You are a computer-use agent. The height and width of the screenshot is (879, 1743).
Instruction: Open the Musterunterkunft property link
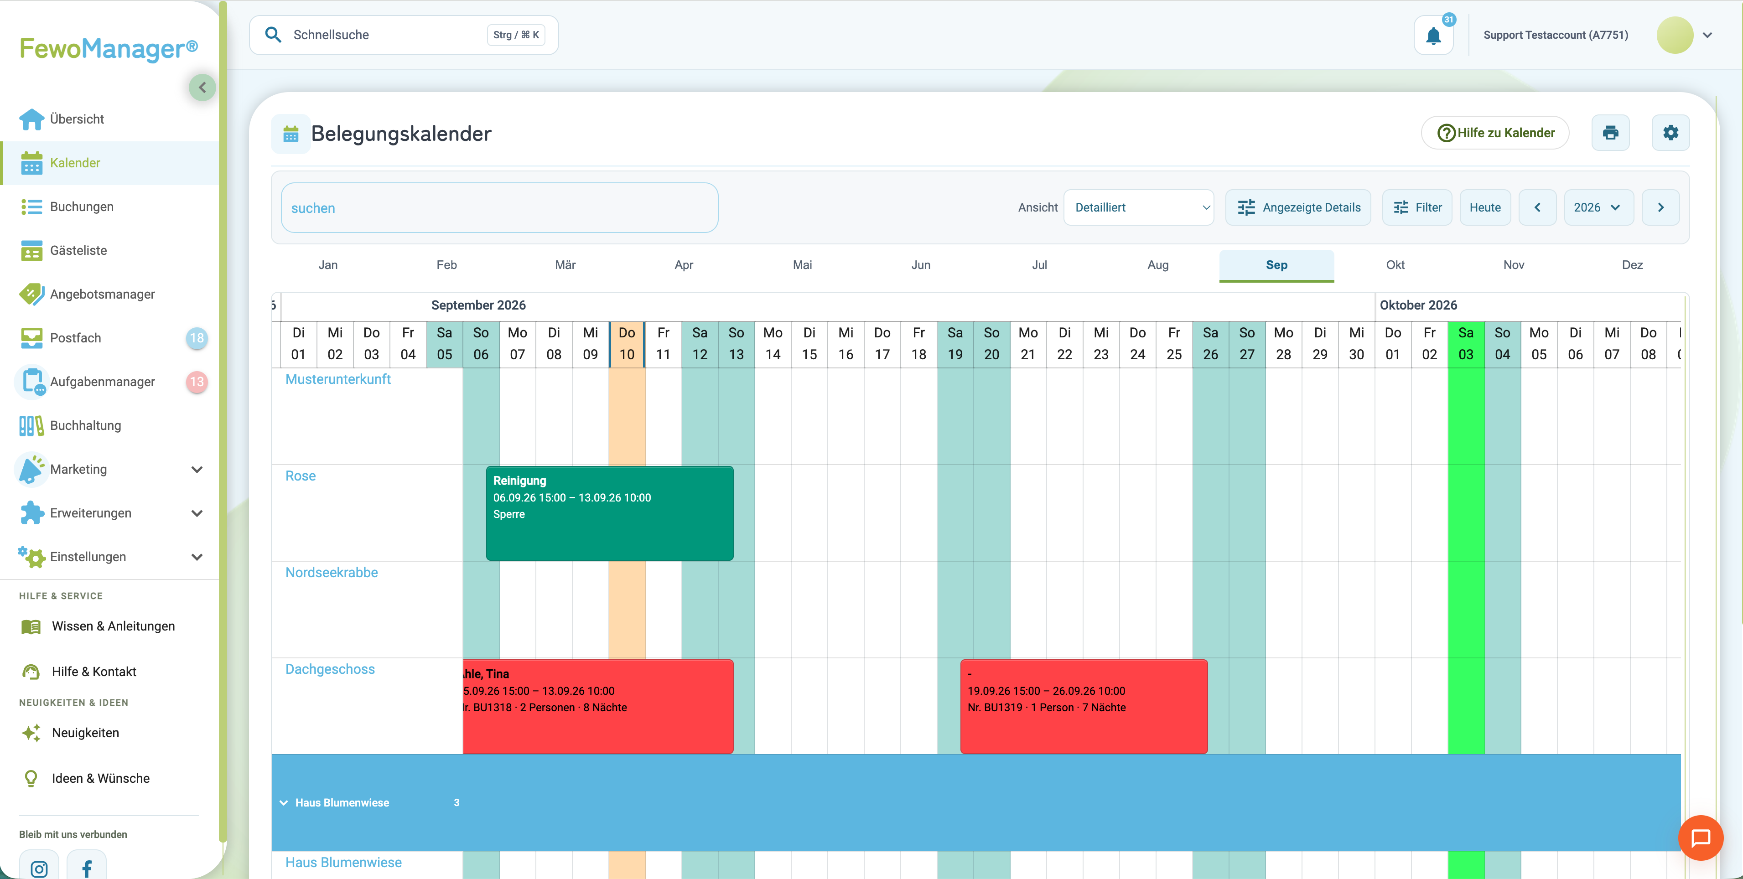pyautogui.click(x=337, y=380)
